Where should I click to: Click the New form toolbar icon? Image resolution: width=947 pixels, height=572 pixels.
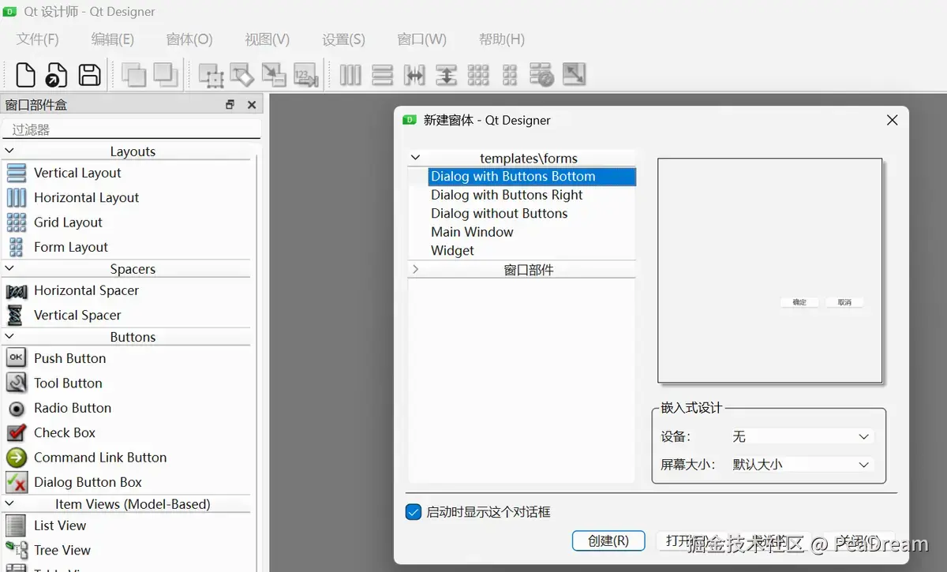25,75
